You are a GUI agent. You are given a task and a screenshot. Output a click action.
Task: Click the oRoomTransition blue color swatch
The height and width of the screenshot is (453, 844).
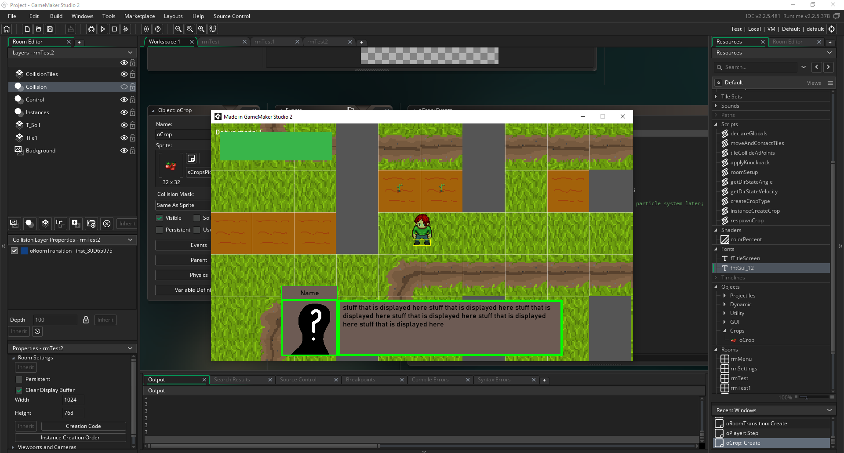25,251
